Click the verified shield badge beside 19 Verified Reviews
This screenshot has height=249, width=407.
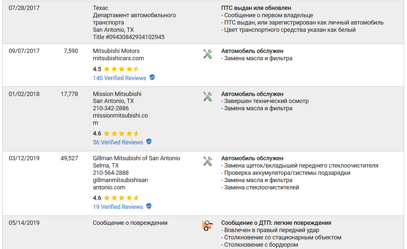(149, 206)
